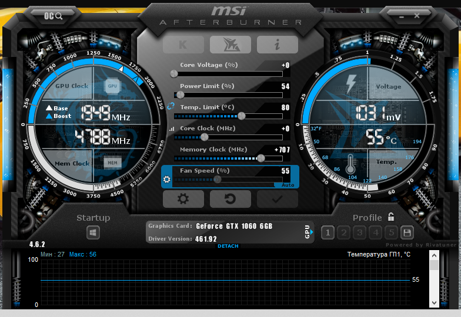This screenshot has height=317, width=461.
Task: Click the Powered by Rivatuner text
Action: [421, 245]
